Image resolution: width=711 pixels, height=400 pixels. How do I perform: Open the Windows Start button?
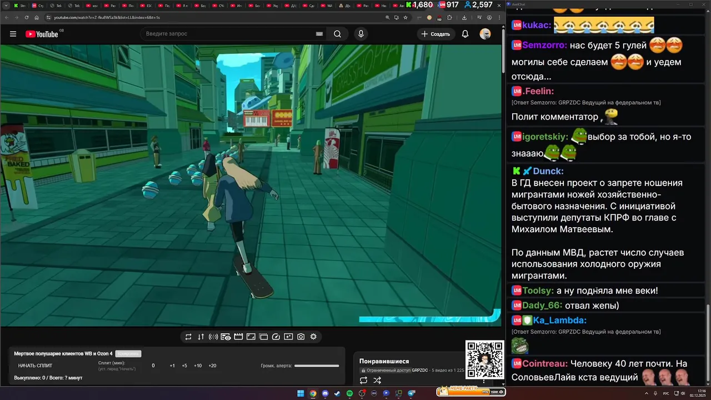coord(301,393)
